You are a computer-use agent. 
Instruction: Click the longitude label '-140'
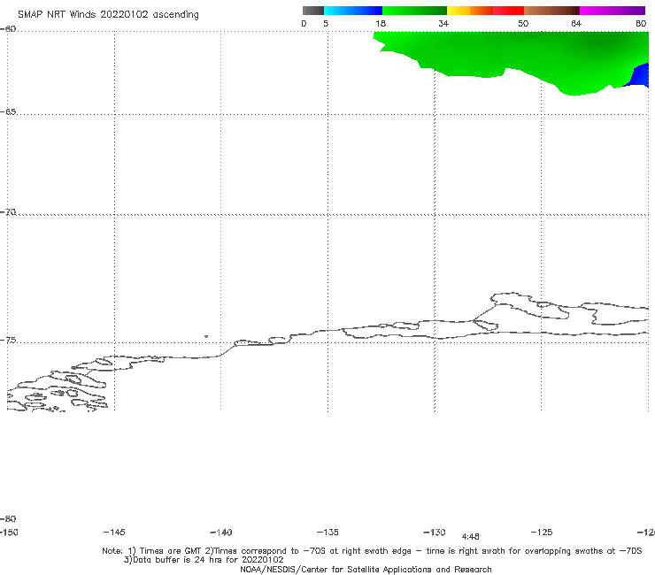(x=221, y=533)
